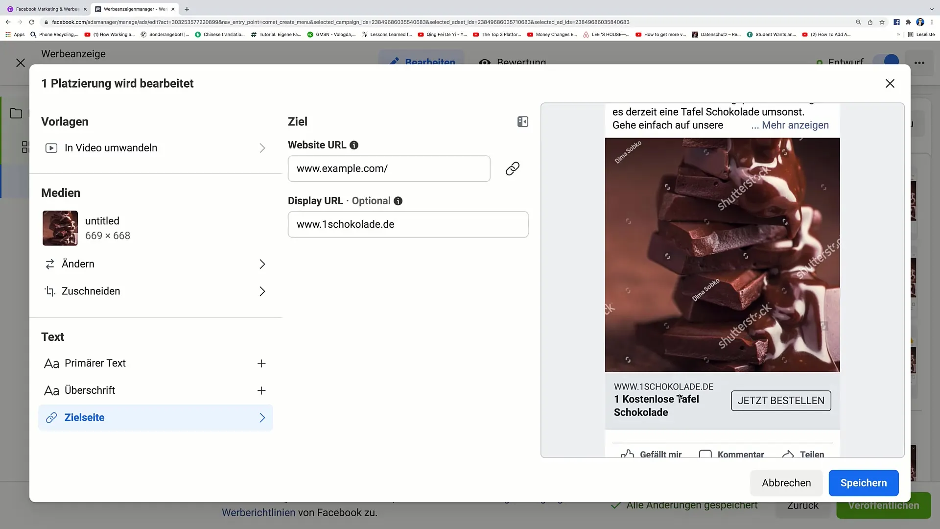Viewport: 940px width, 529px height.
Task: Add a Primärer Text variant with plus icon
Action: tap(261, 363)
